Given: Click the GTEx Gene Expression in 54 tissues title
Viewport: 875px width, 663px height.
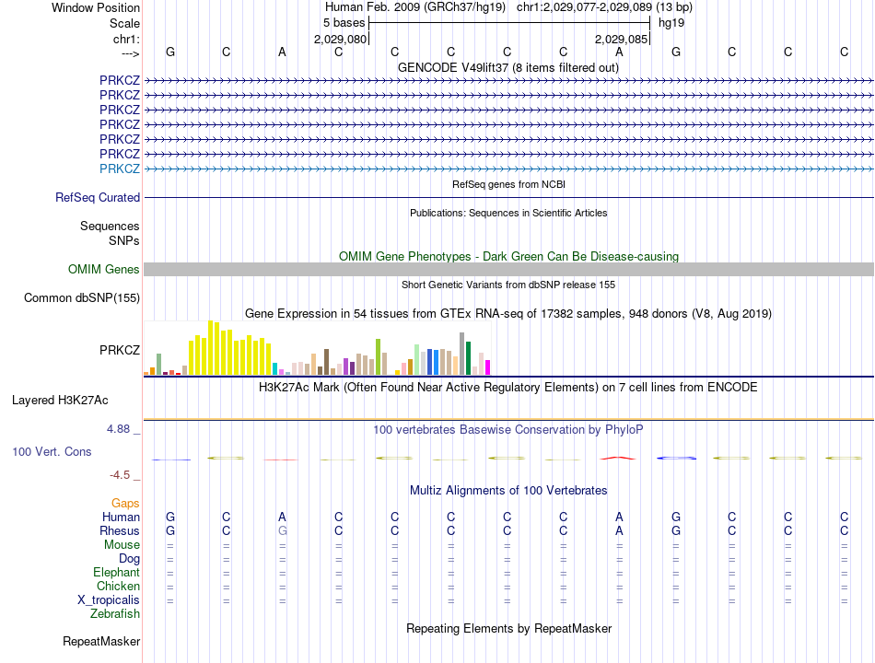Looking at the screenshot, I should click(x=508, y=314).
